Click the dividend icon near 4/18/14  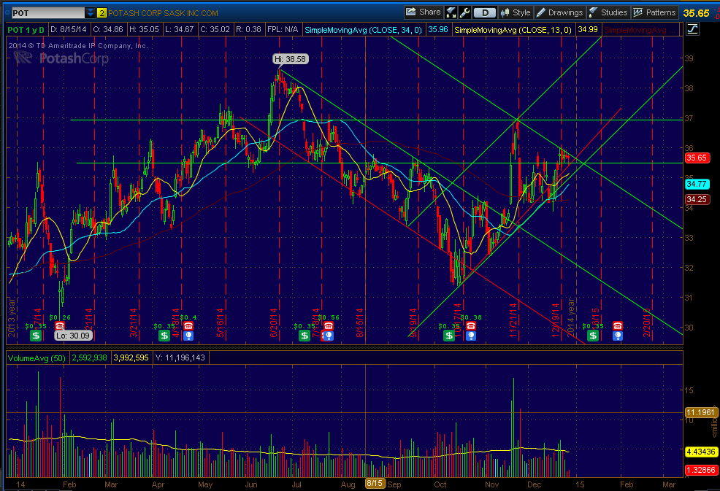(164, 336)
